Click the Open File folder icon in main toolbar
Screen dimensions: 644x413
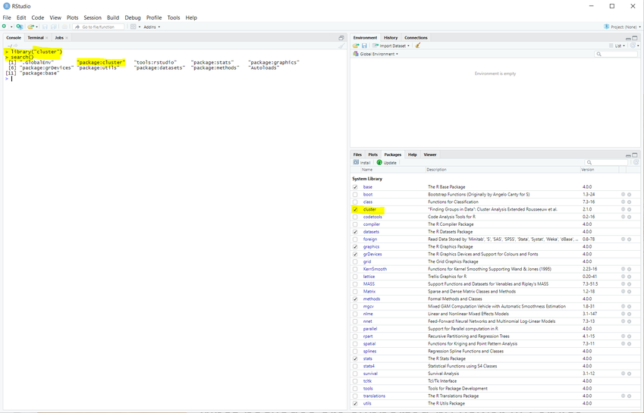click(x=30, y=27)
